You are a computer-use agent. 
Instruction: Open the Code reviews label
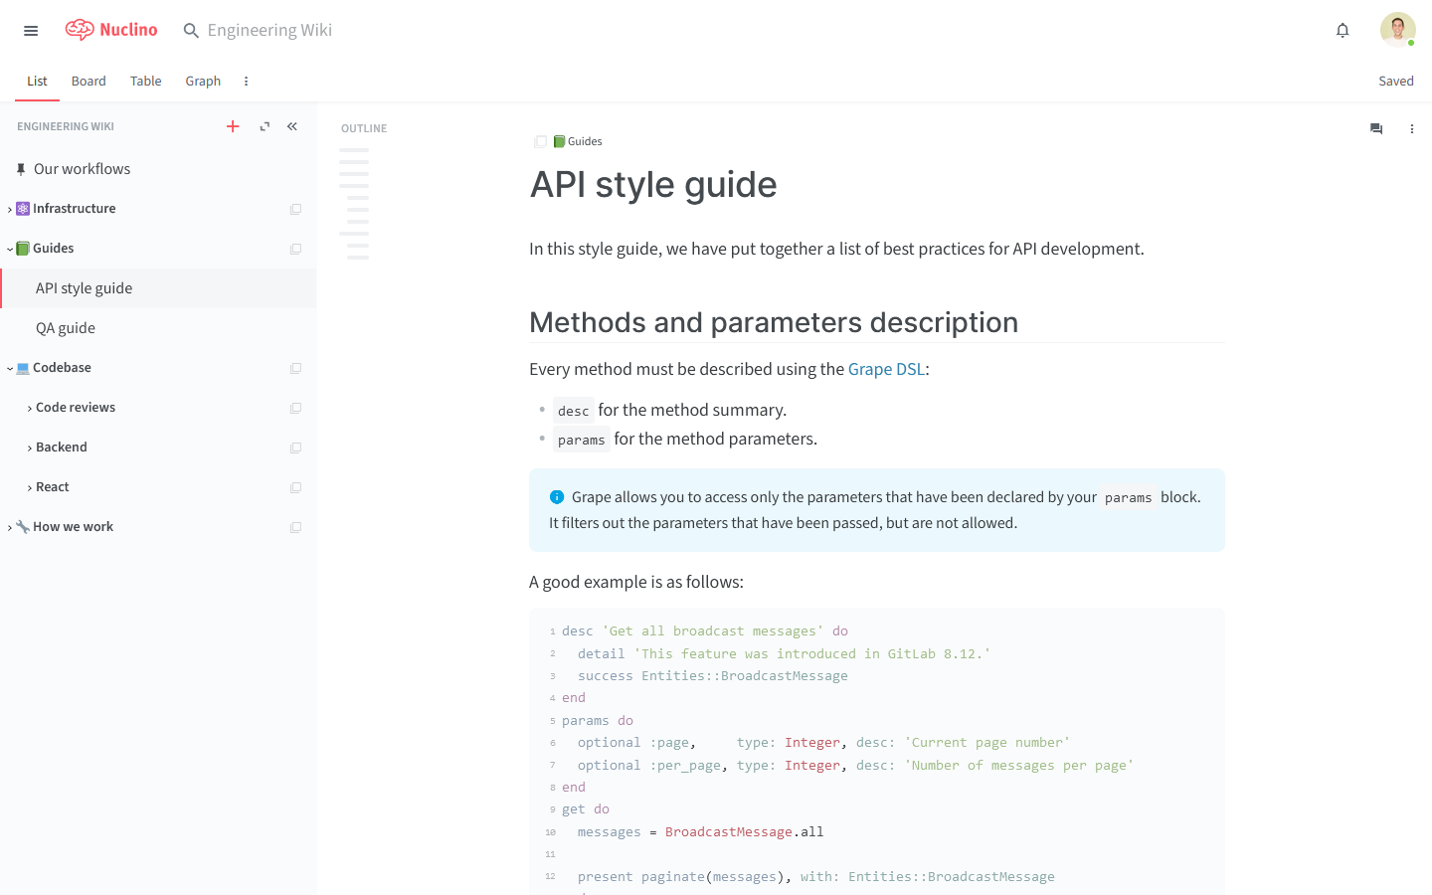tap(76, 408)
